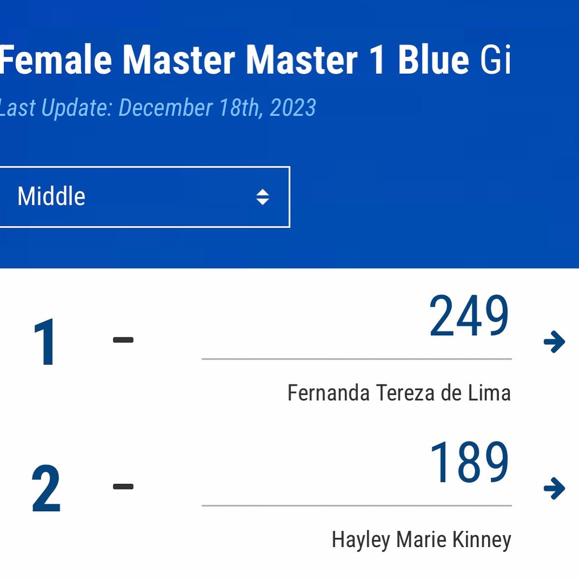Click the 249 points score
Viewport: 579px width, 579px height.
[x=469, y=316]
